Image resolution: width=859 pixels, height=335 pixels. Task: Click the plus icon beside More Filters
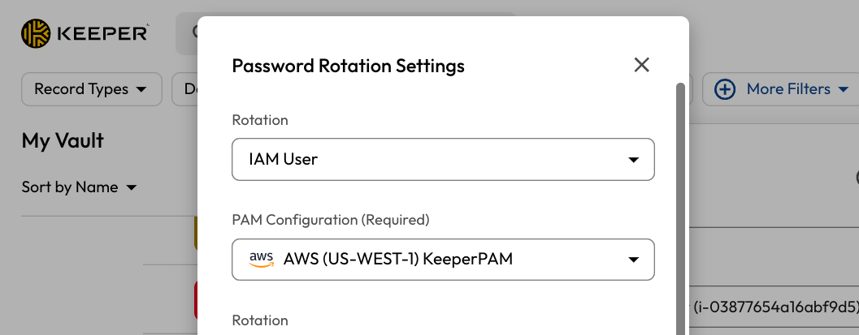coord(724,89)
